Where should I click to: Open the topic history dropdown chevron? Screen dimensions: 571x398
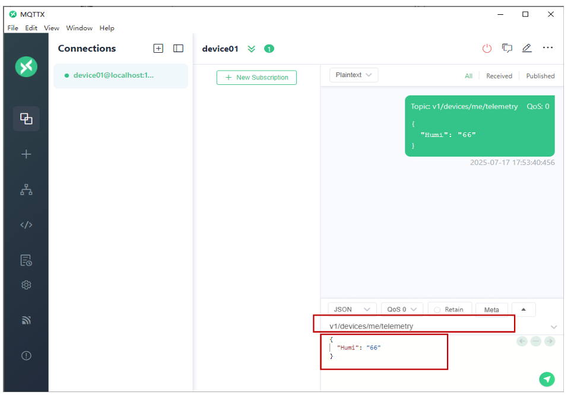point(554,327)
